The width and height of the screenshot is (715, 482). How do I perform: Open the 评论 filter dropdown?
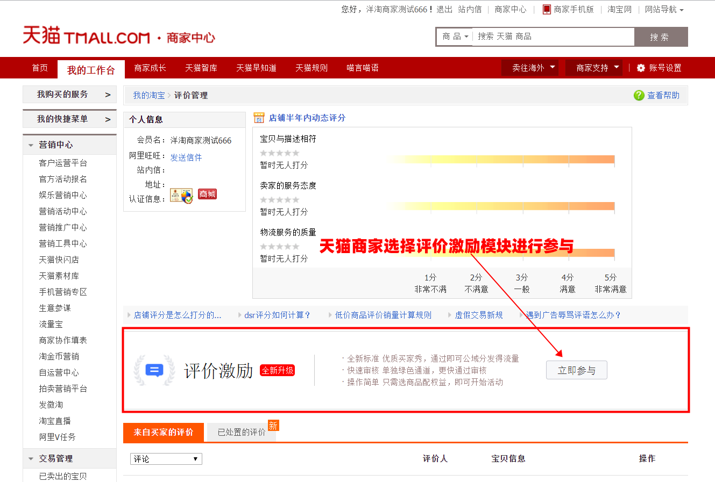point(166,459)
